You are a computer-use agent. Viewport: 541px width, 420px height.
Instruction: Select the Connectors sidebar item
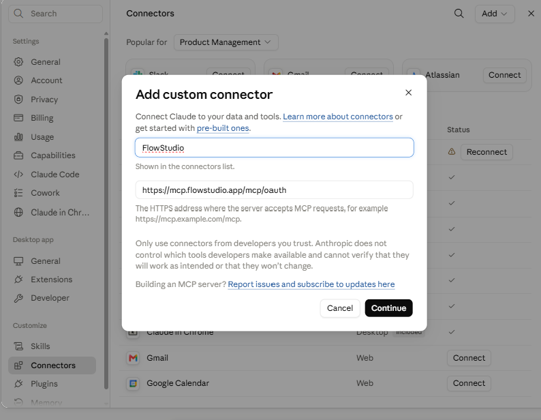coord(52,365)
